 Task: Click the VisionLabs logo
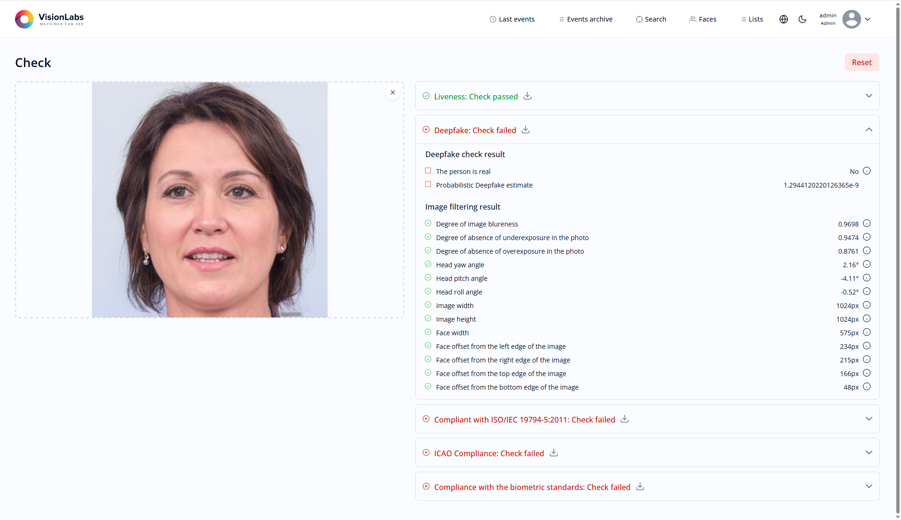click(x=49, y=19)
